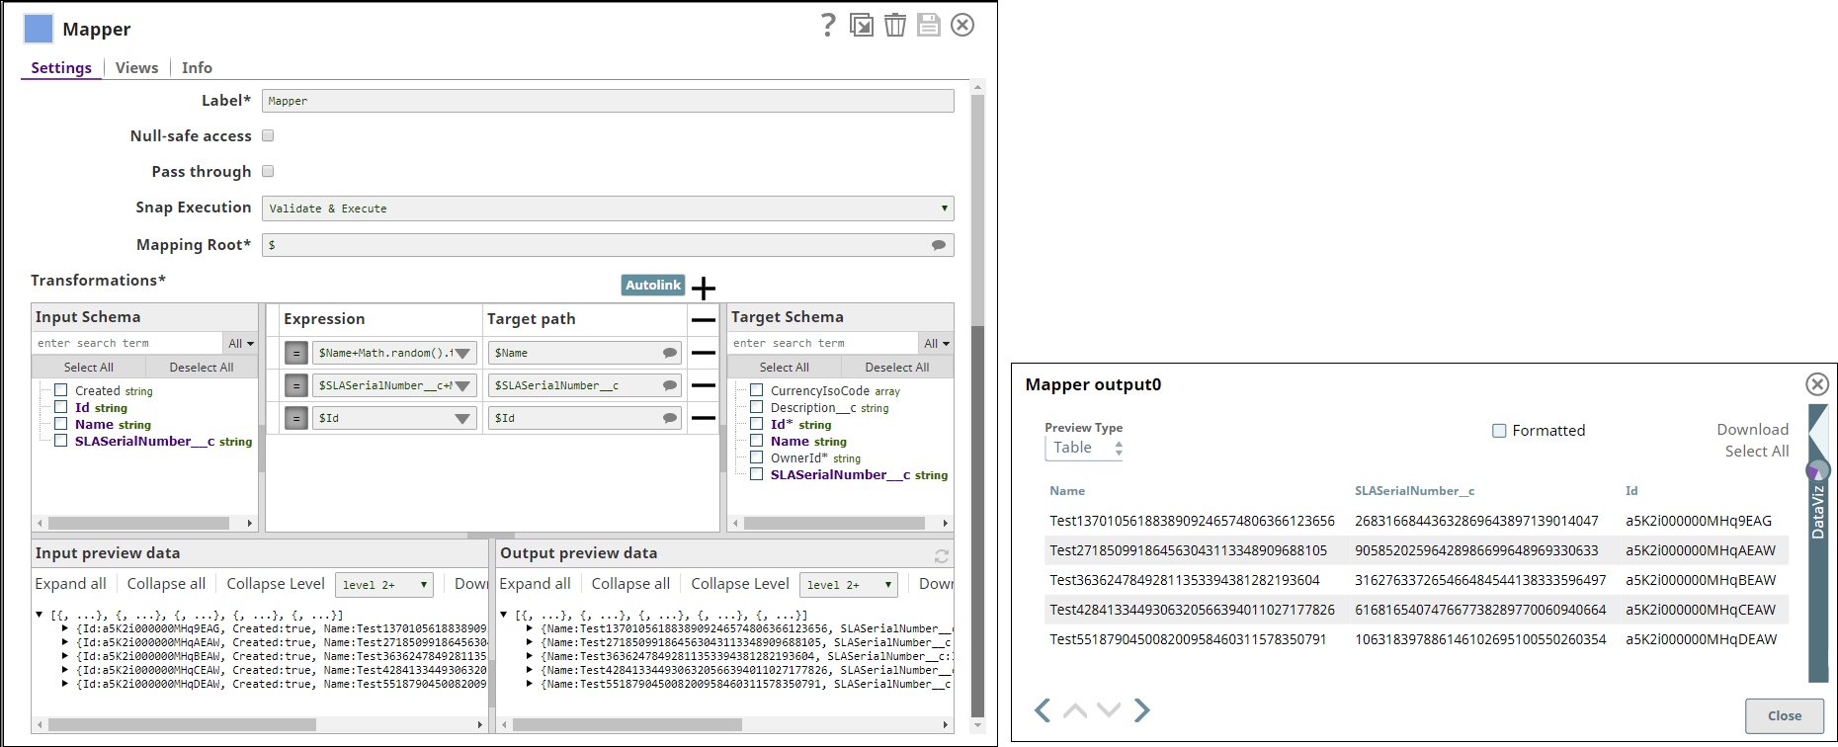Open suggestion bubble for $Name target path
The image size is (1838, 747).
(x=670, y=353)
